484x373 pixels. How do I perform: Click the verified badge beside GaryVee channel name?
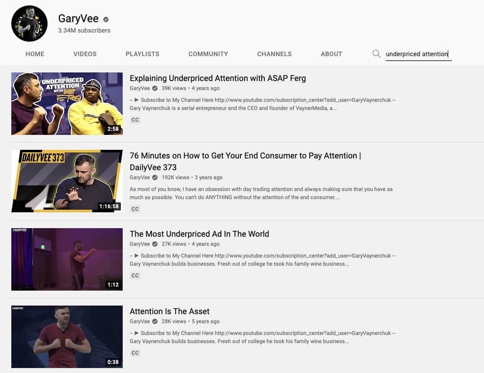106,19
